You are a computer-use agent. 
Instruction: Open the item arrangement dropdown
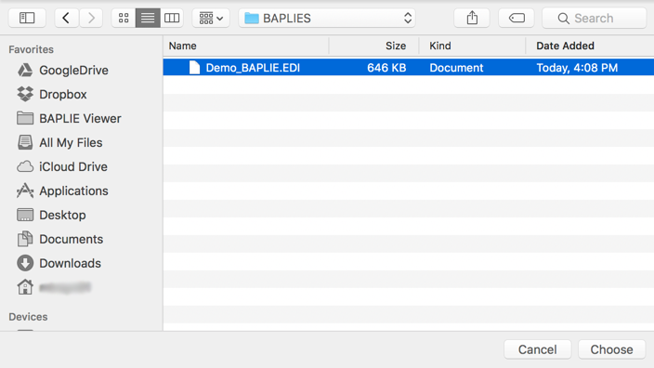pyautogui.click(x=211, y=18)
